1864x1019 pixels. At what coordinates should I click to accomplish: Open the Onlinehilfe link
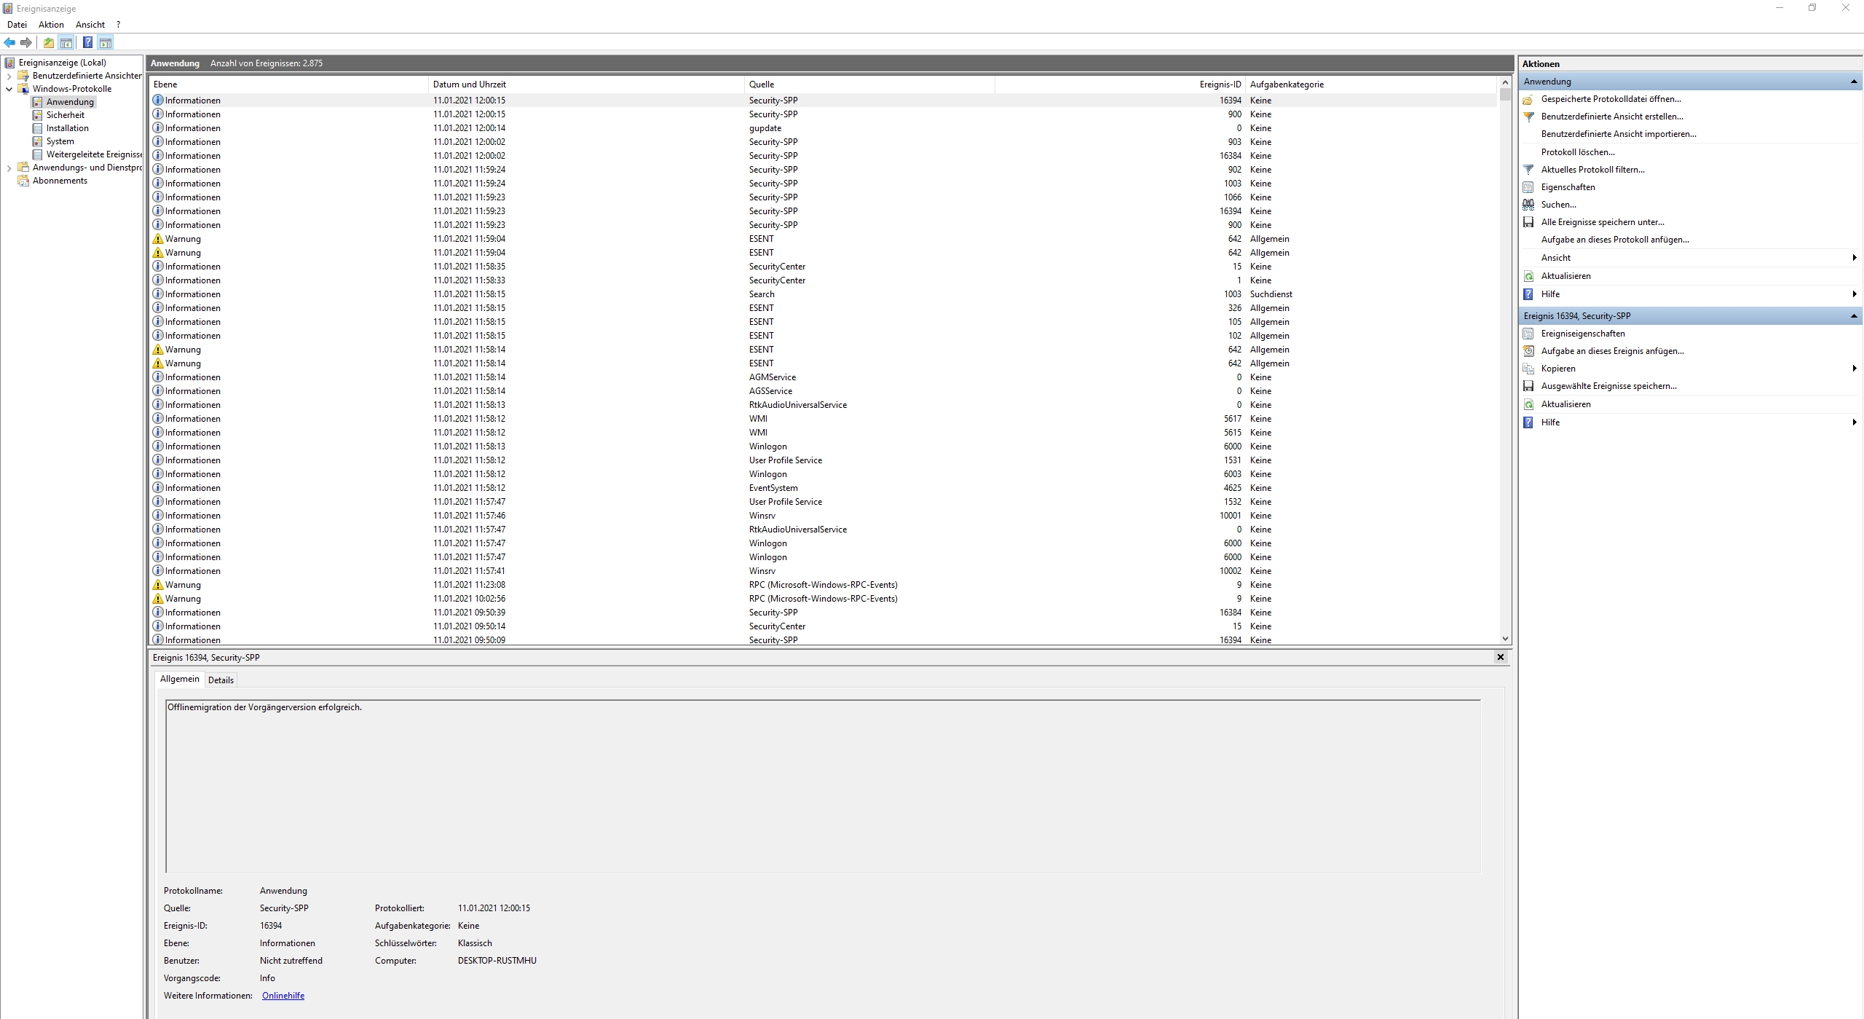[283, 996]
